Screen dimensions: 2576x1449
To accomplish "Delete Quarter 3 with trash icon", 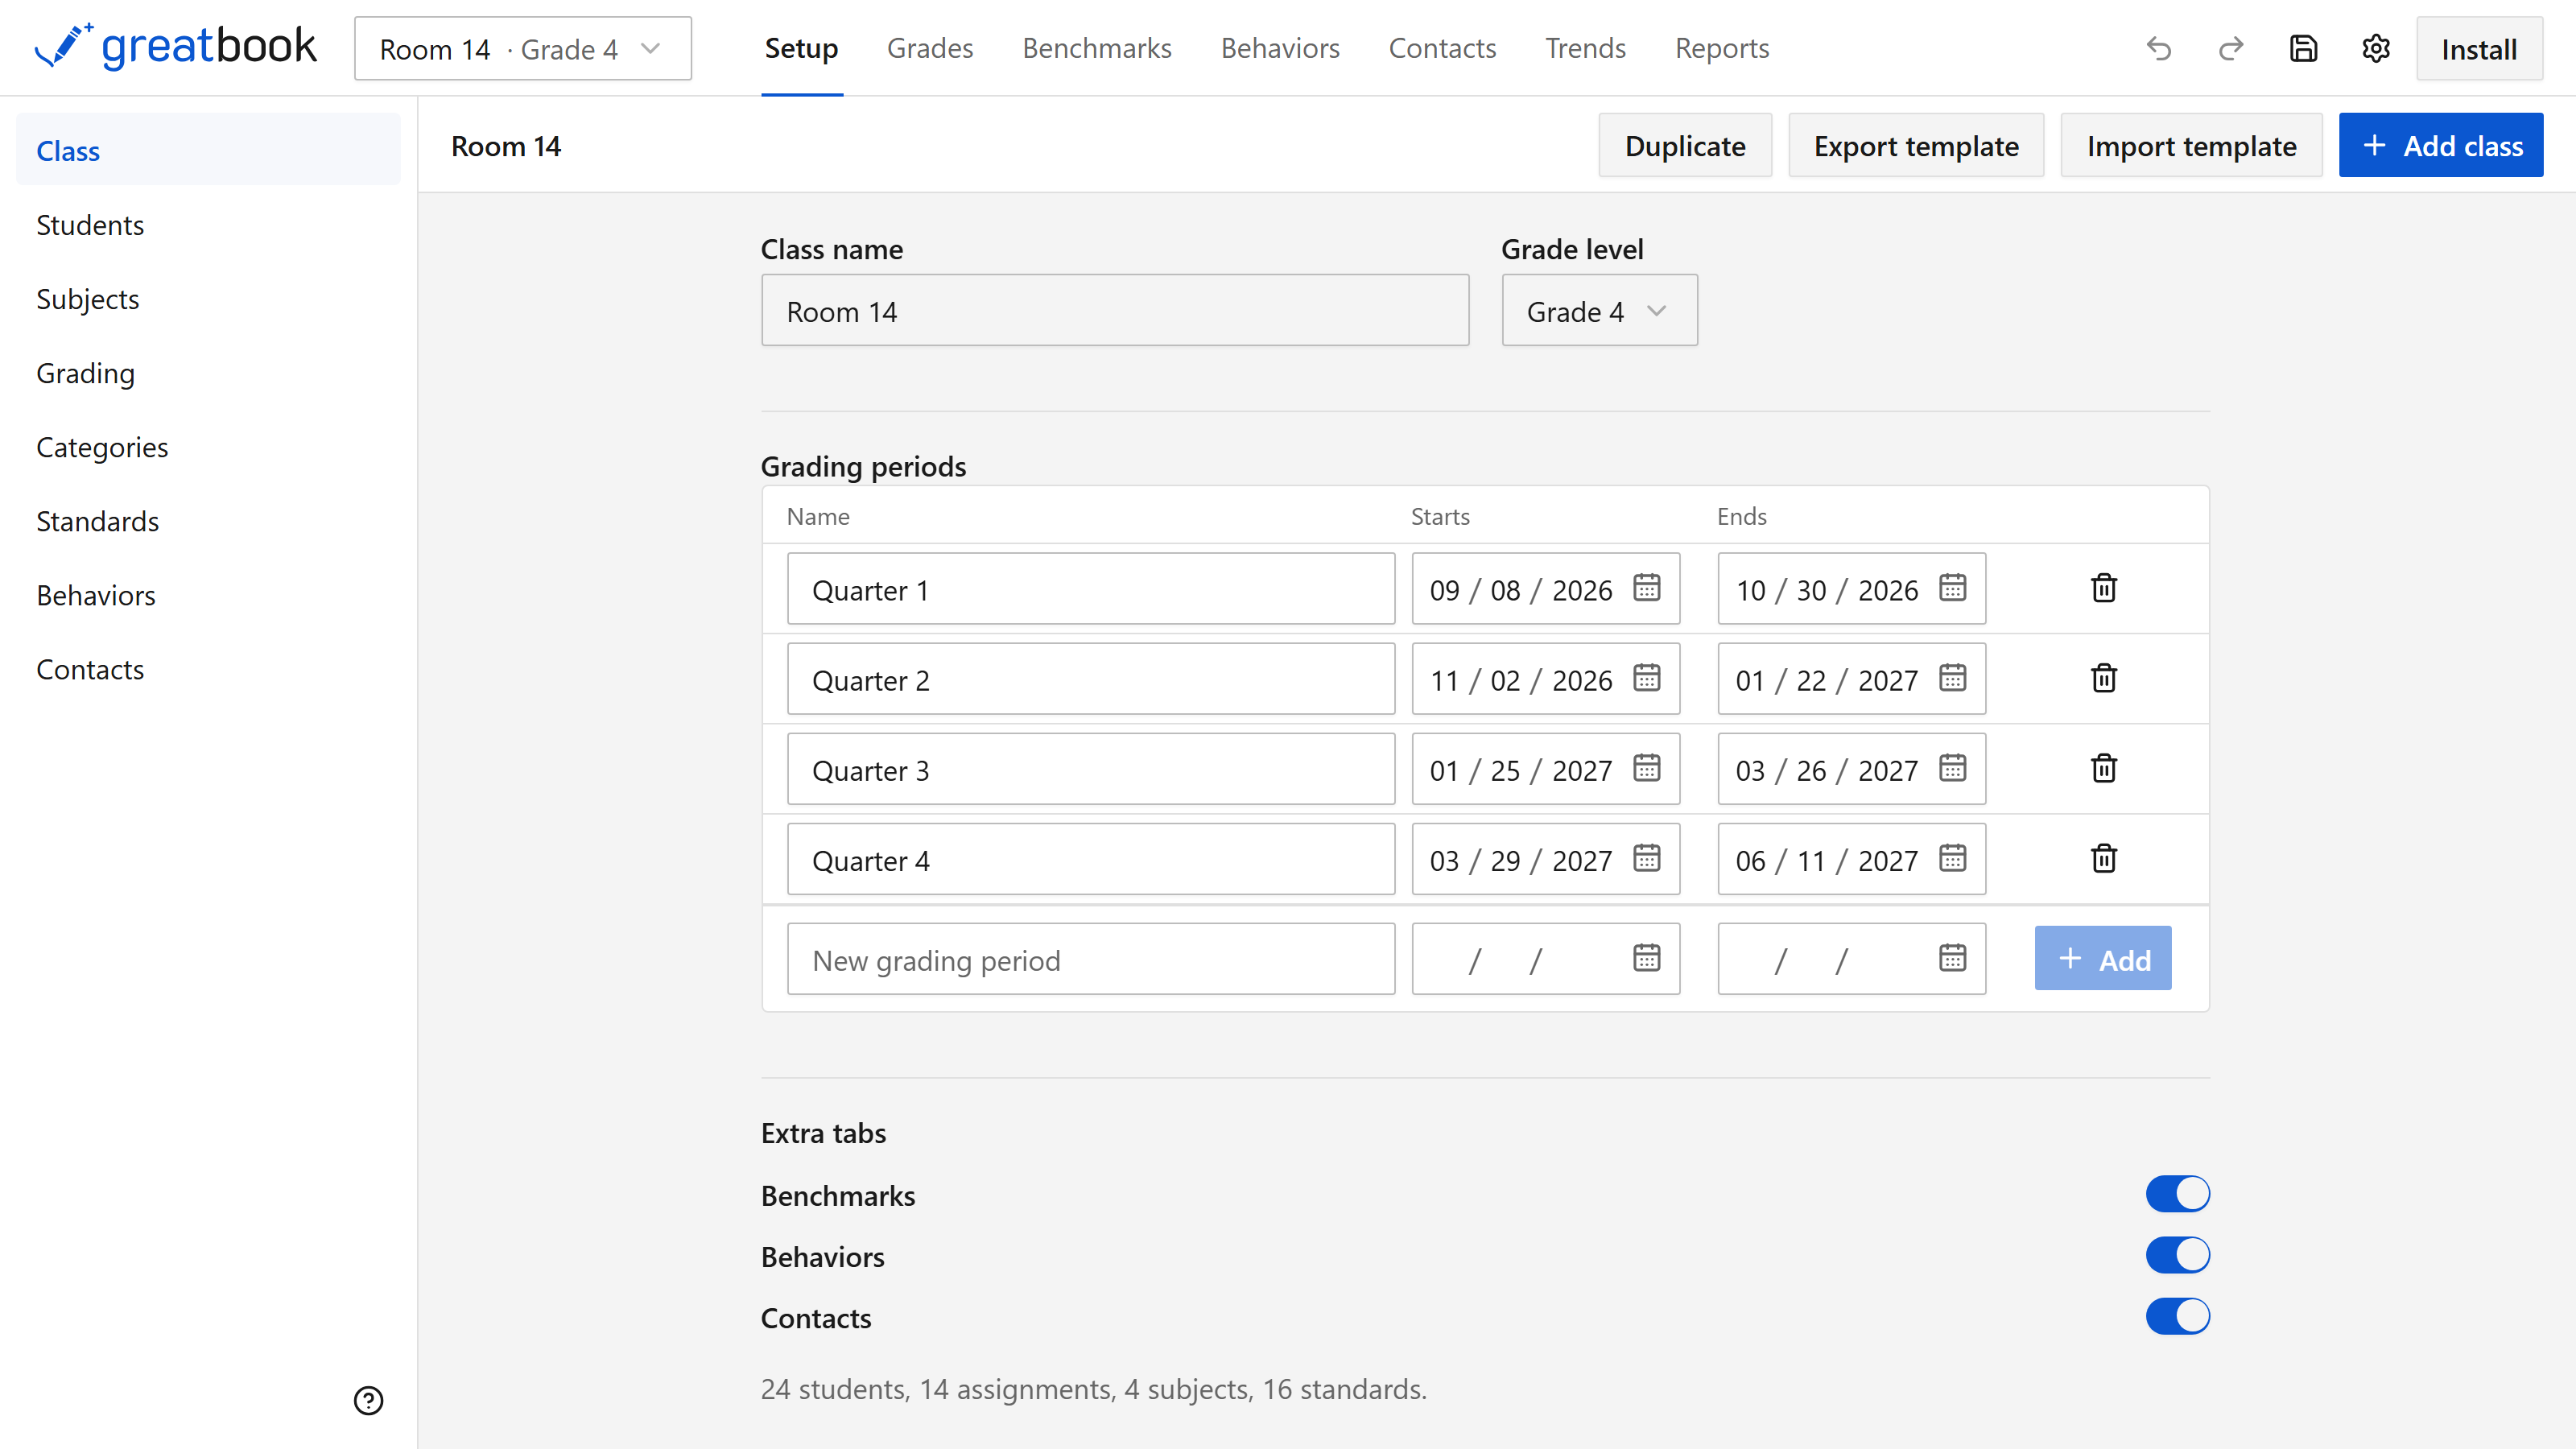I will [2104, 768].
